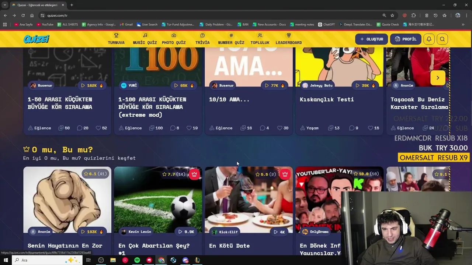Open the ChatGPT bookmark
472x265 pixels.
point(326,25)
